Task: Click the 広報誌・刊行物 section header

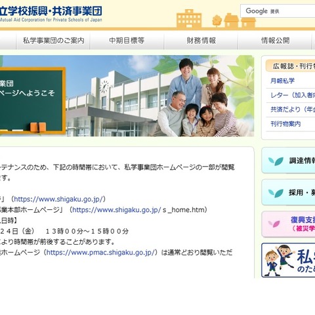Action: pyautogui.click(x=291, y=66)
